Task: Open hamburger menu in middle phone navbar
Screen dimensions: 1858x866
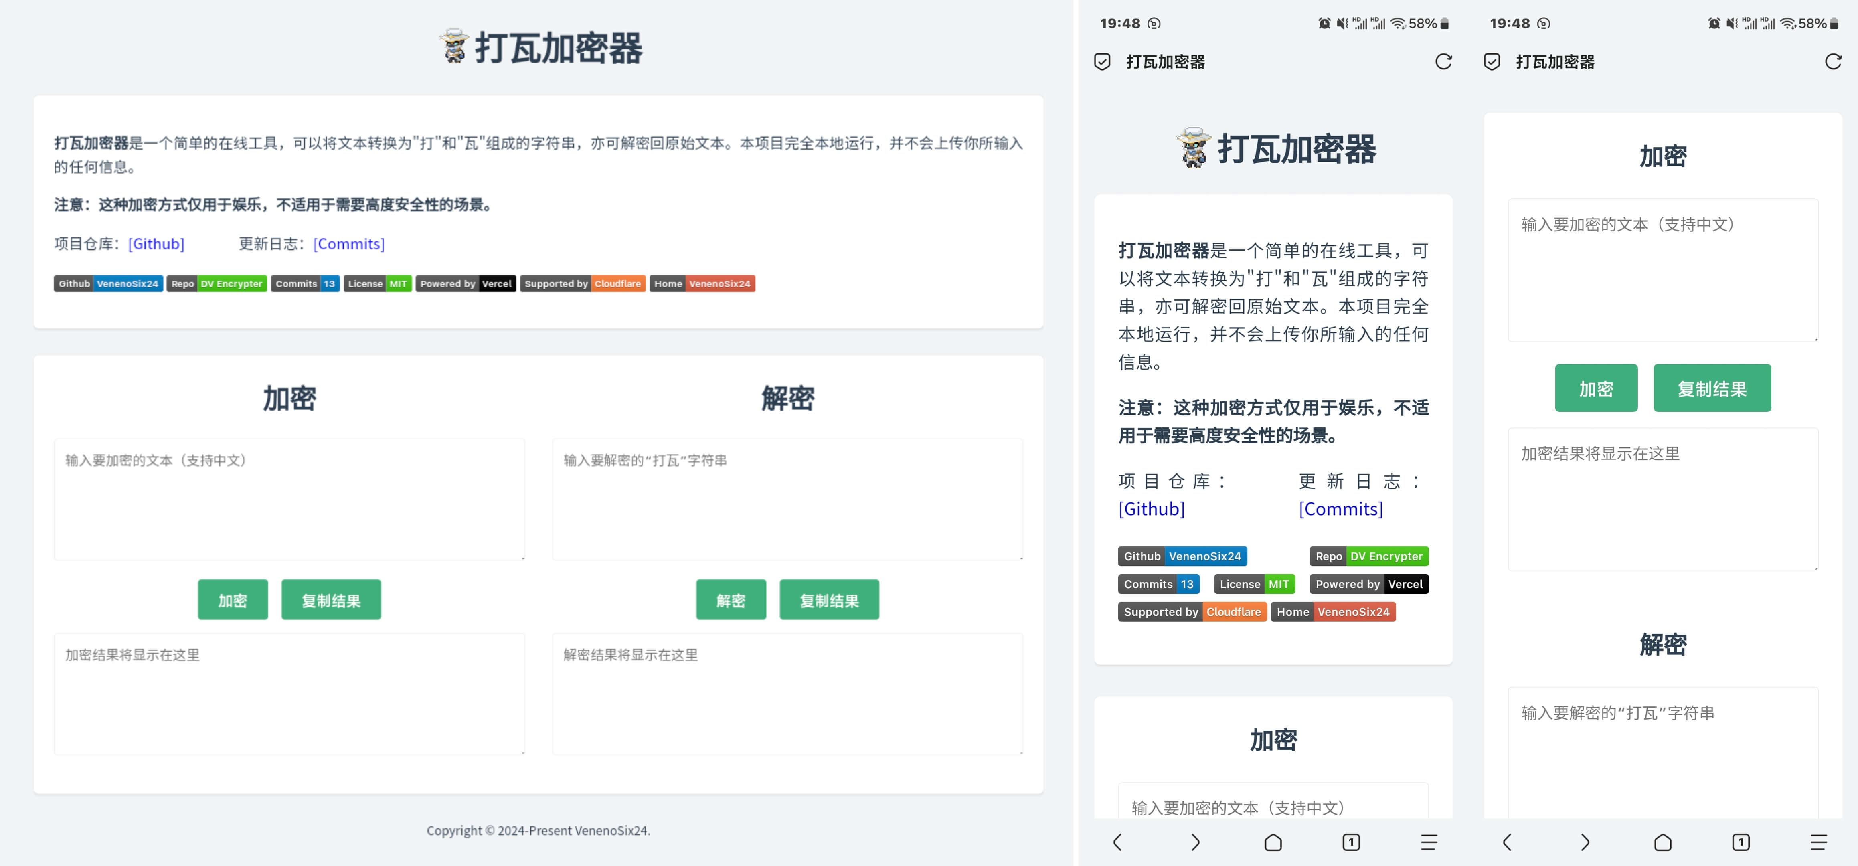Action: 1429,842
